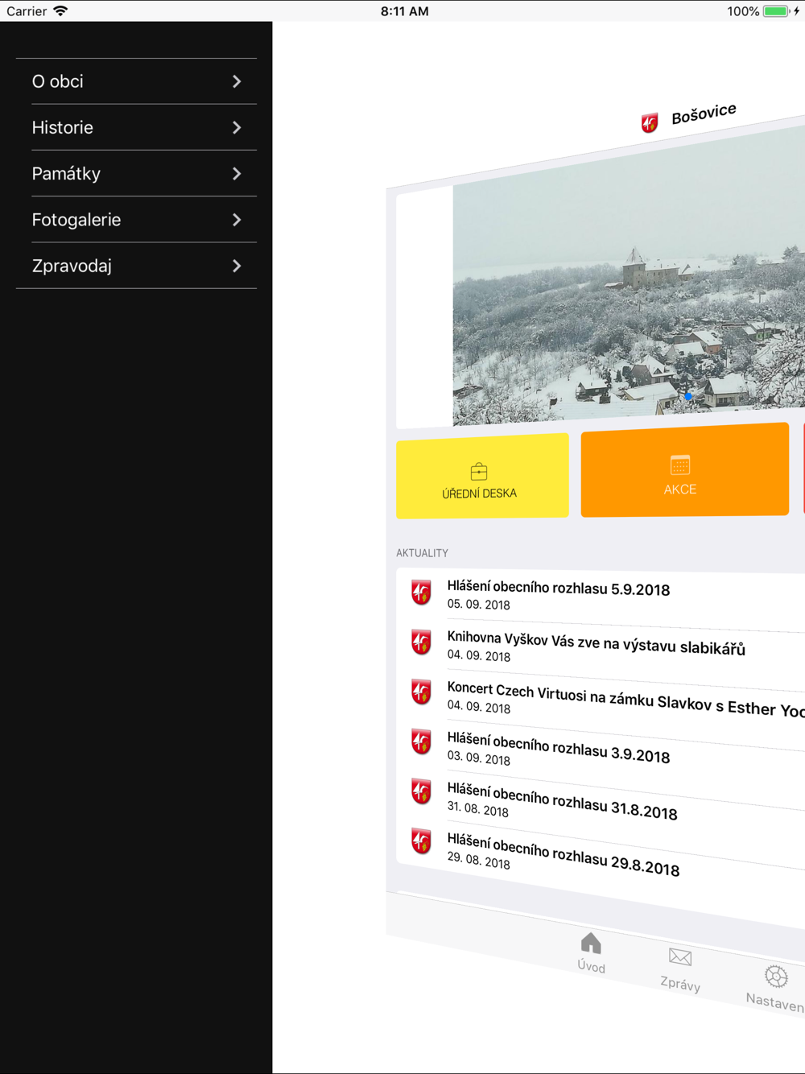This screenshot has height=1074, width=805.
Task: Click crest icon beside Koncert Czech Virtuosi
Action: pos(421,692)
